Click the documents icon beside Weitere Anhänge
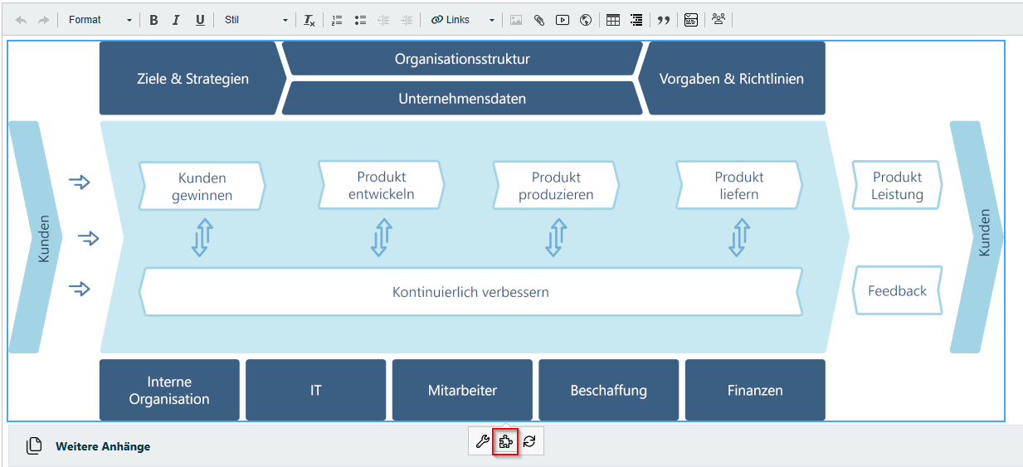Screen dimensions: 1023x467 click(x=34, y=446)
